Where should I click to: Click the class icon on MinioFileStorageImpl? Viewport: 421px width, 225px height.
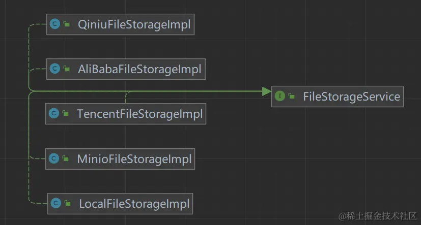click(54, 158)
